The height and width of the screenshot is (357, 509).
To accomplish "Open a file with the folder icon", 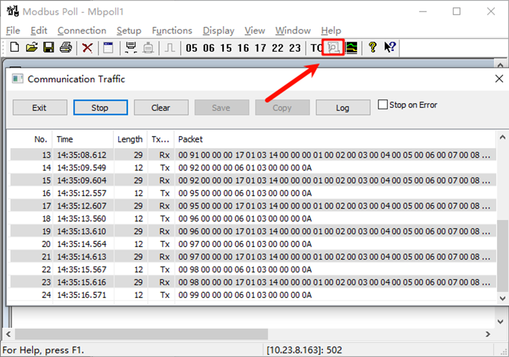I will click(32, 48).
